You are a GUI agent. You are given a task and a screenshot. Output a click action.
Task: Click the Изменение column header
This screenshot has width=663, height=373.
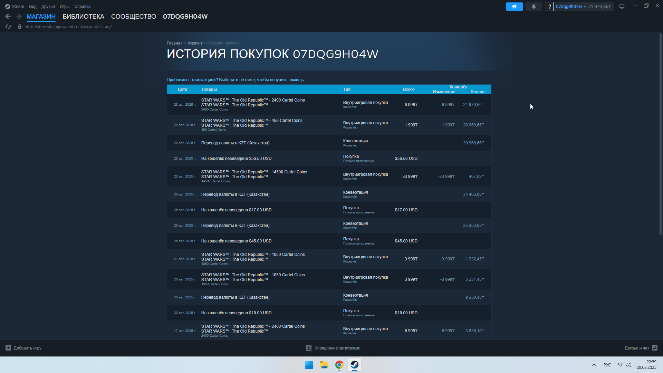444,92
